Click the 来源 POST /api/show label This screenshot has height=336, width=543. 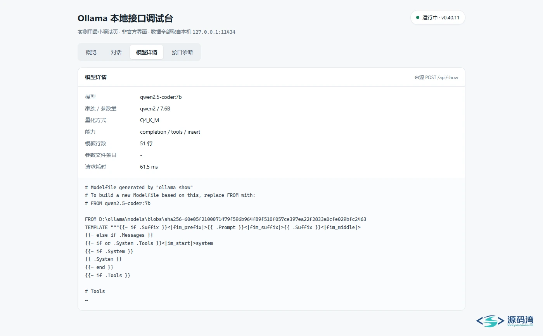pyautogui.click(x=436, y=78)
